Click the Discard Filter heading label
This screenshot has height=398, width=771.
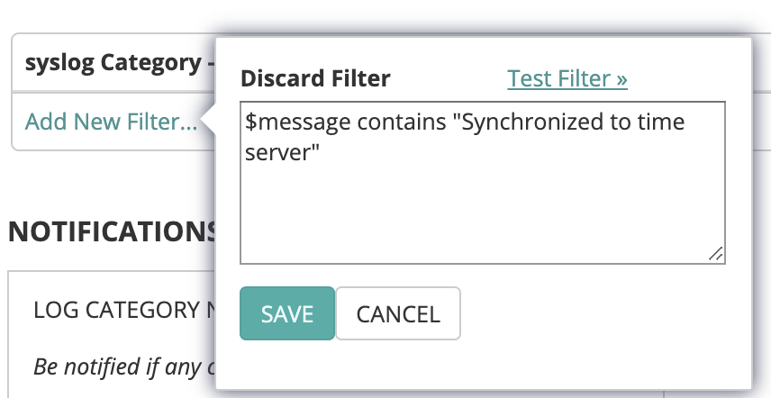pyautogui.click(x=315, y=78)
